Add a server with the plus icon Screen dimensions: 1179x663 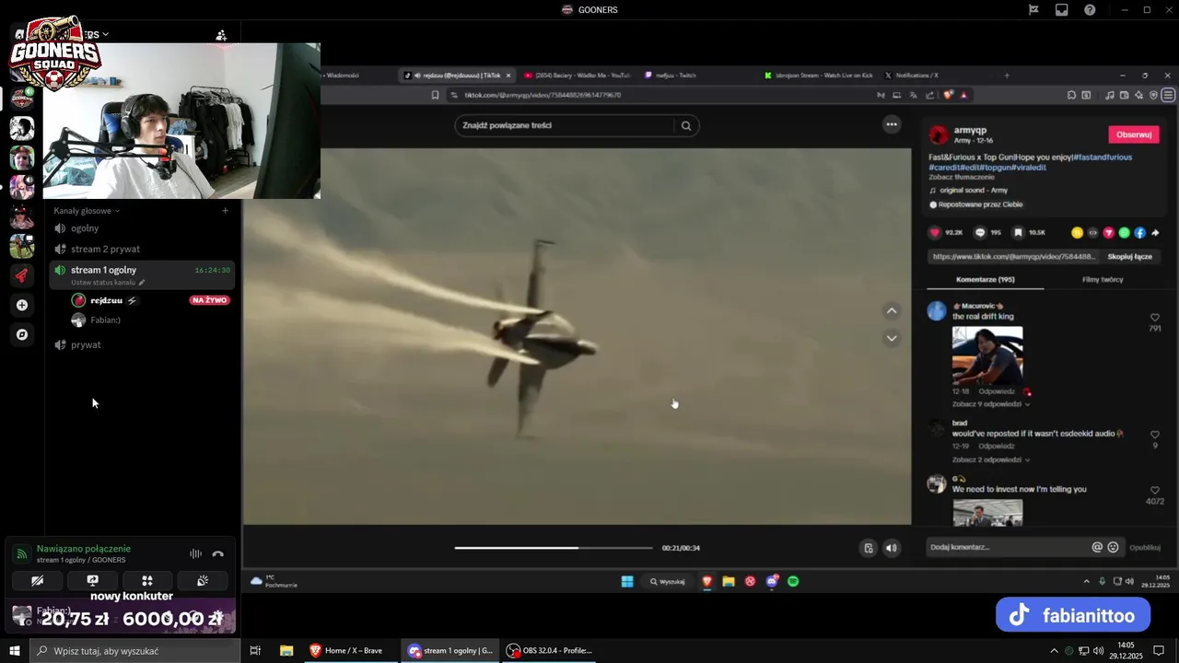[x=22, y=305]
